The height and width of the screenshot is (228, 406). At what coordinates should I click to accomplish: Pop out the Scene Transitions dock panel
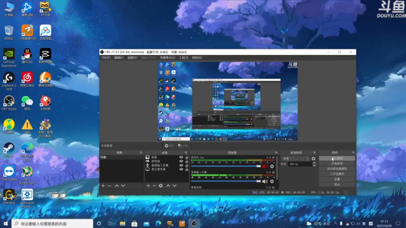coord(314,153)
